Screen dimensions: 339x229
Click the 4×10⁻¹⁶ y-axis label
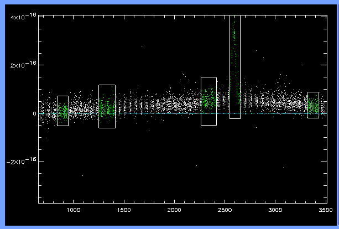[x=22, y=17]
